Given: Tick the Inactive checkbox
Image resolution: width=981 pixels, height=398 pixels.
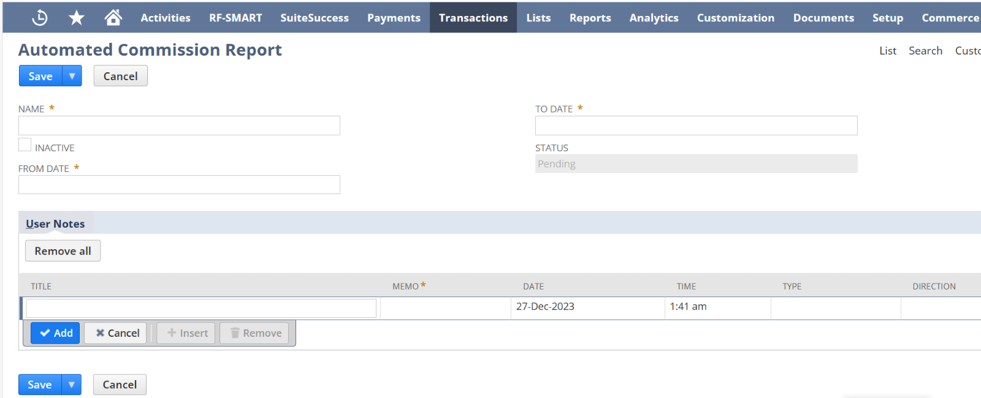Looking at the screenshot, I should (x=25, y=145).
